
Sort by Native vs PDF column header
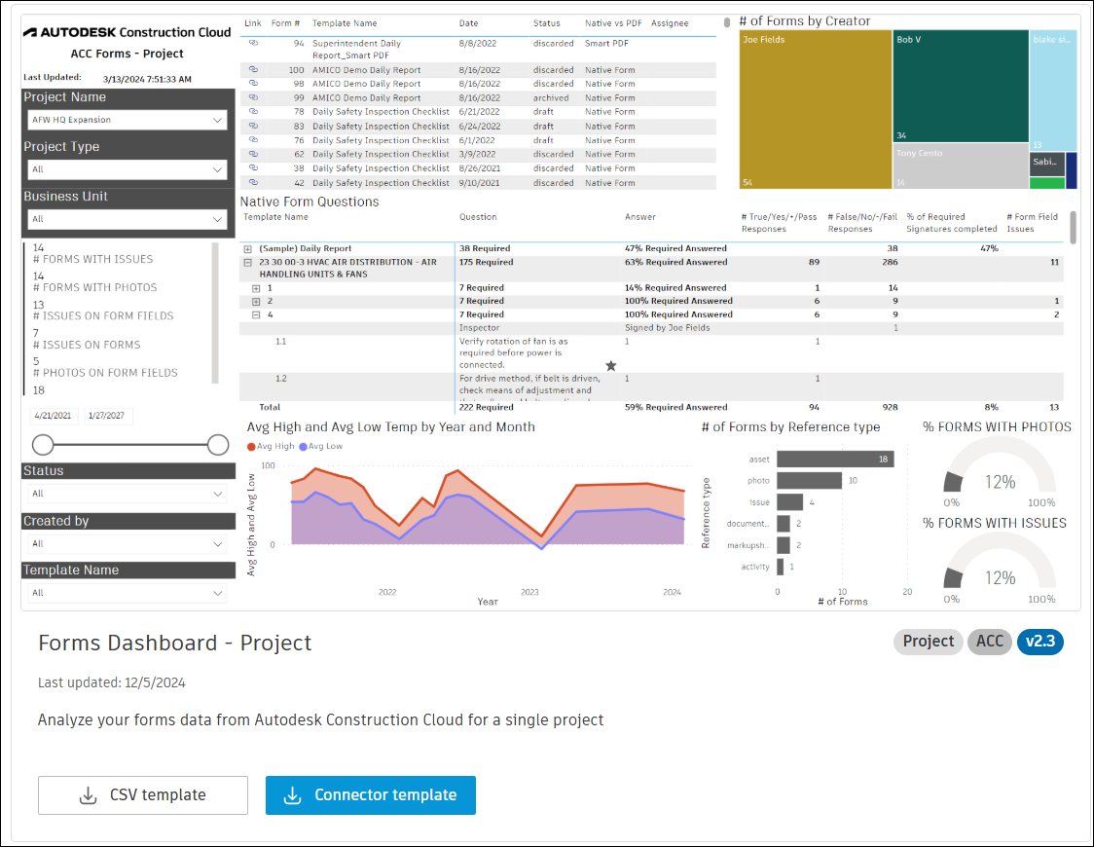click(613, 23)
